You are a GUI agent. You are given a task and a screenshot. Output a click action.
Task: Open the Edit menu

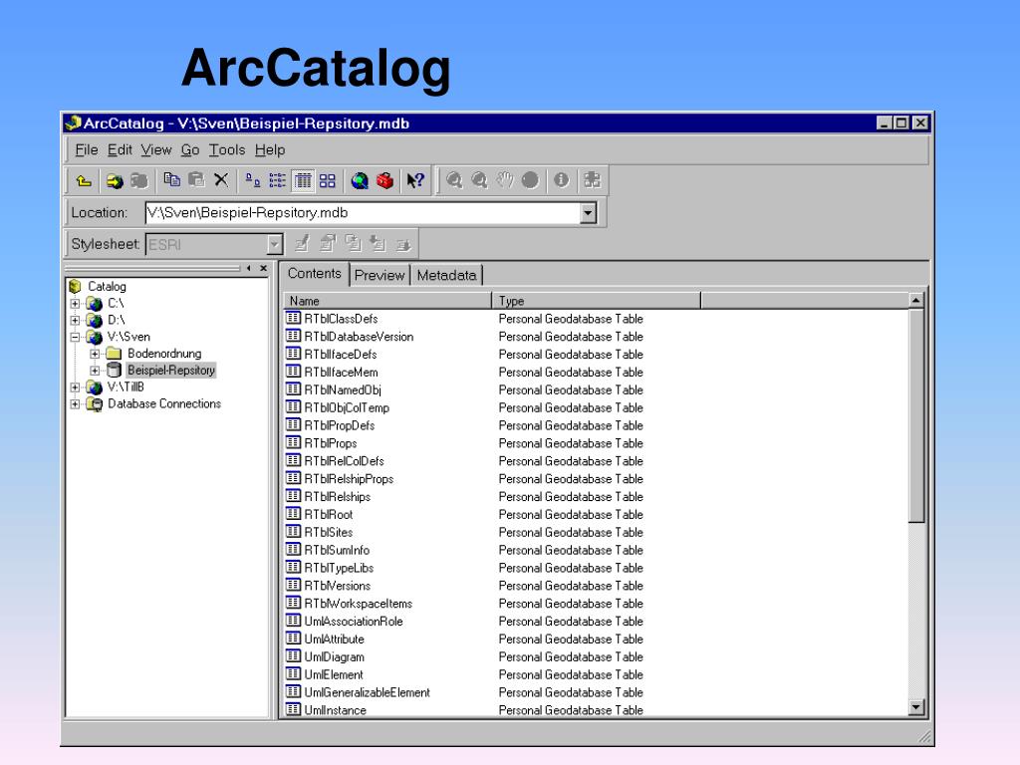[120, 149]
